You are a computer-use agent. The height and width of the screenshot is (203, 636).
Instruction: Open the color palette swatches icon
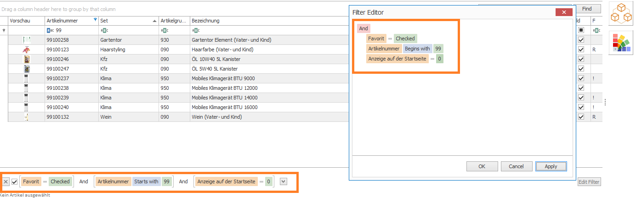[620, 43]
